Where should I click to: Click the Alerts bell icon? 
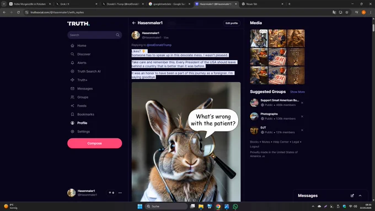[x=72, y=63]
